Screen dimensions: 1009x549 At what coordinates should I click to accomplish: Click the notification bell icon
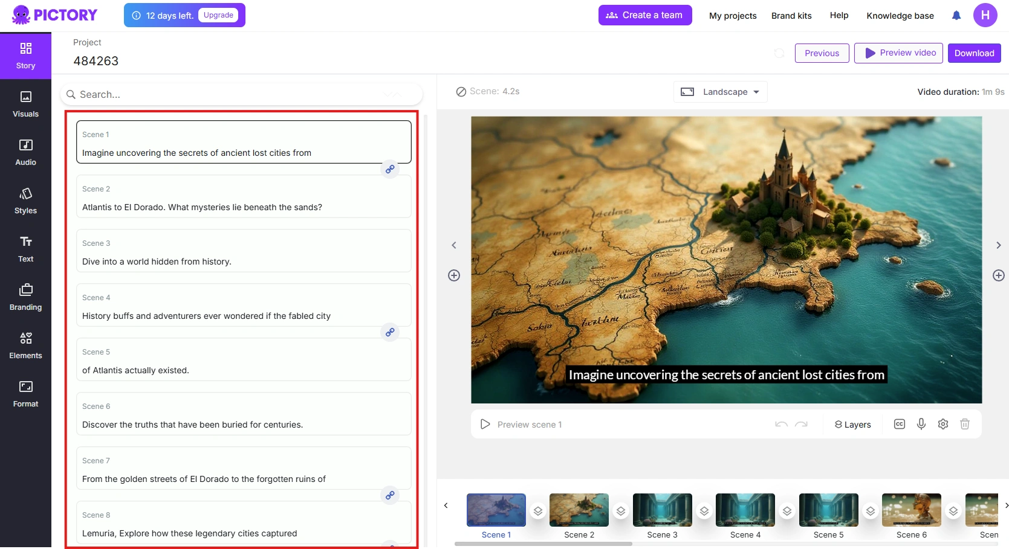pos(956,16)
